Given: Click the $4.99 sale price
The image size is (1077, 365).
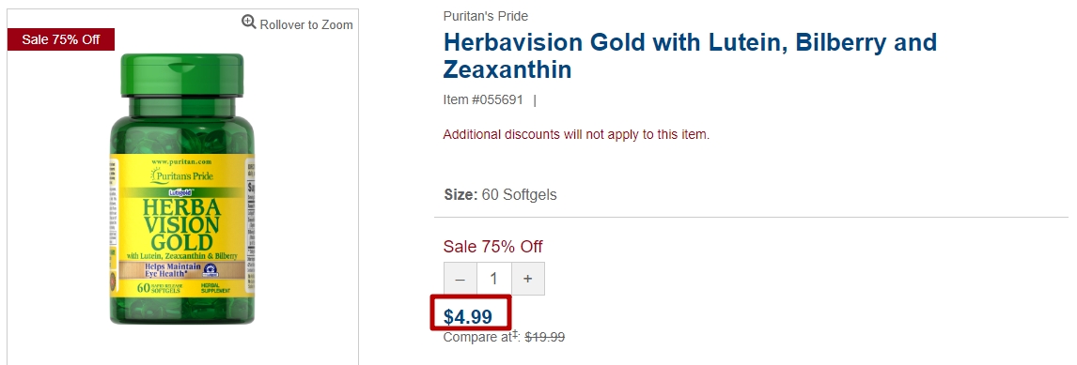Looking at the screenshot, I should [x=468, y=317].
